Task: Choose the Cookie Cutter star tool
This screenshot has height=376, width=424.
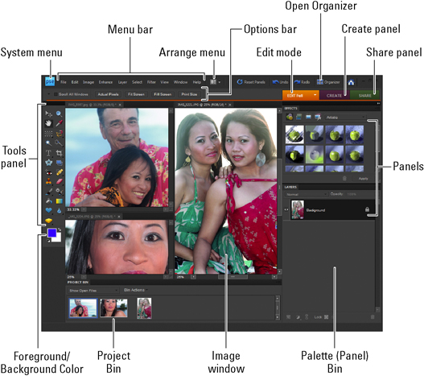Action: (48, 163)
